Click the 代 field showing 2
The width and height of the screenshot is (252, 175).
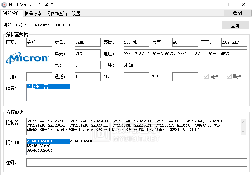pos(88,65)
